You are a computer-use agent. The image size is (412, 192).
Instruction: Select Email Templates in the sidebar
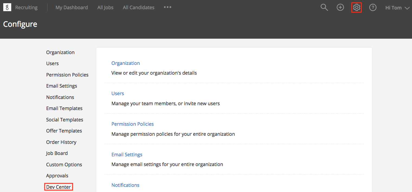pos(64,108)
